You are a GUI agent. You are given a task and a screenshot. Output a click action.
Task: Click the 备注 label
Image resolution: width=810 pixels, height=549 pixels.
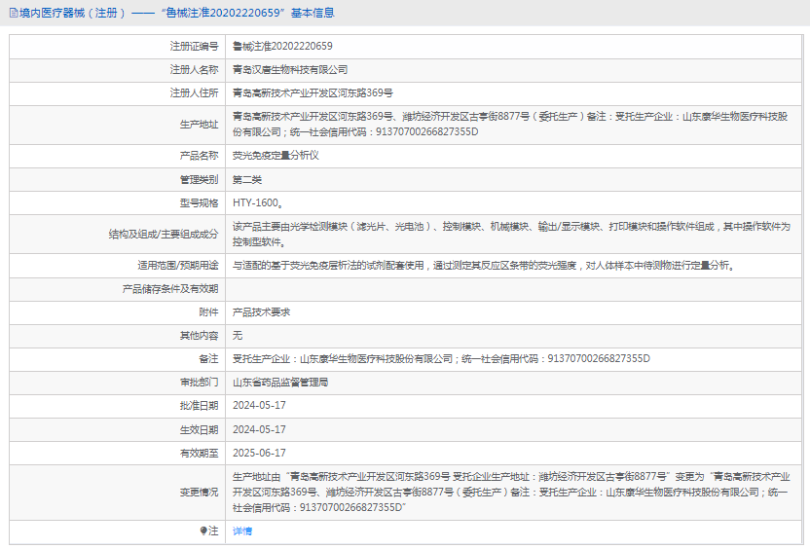tap(208, 359)
